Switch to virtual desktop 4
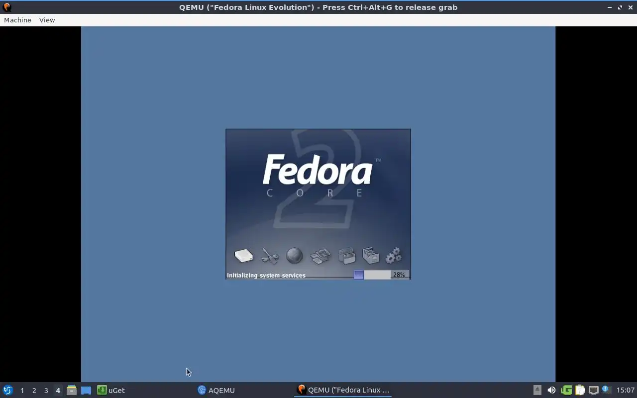Viewport: 637px width, 398px height. [x=58, y=391]
